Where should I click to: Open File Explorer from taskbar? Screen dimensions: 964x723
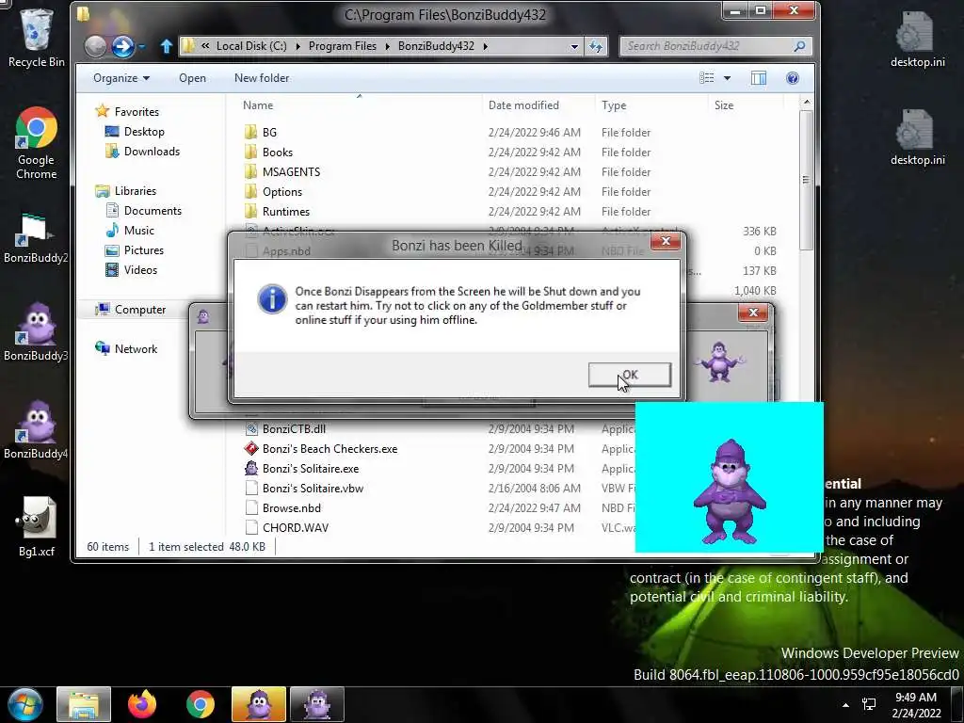click(84, 704)
